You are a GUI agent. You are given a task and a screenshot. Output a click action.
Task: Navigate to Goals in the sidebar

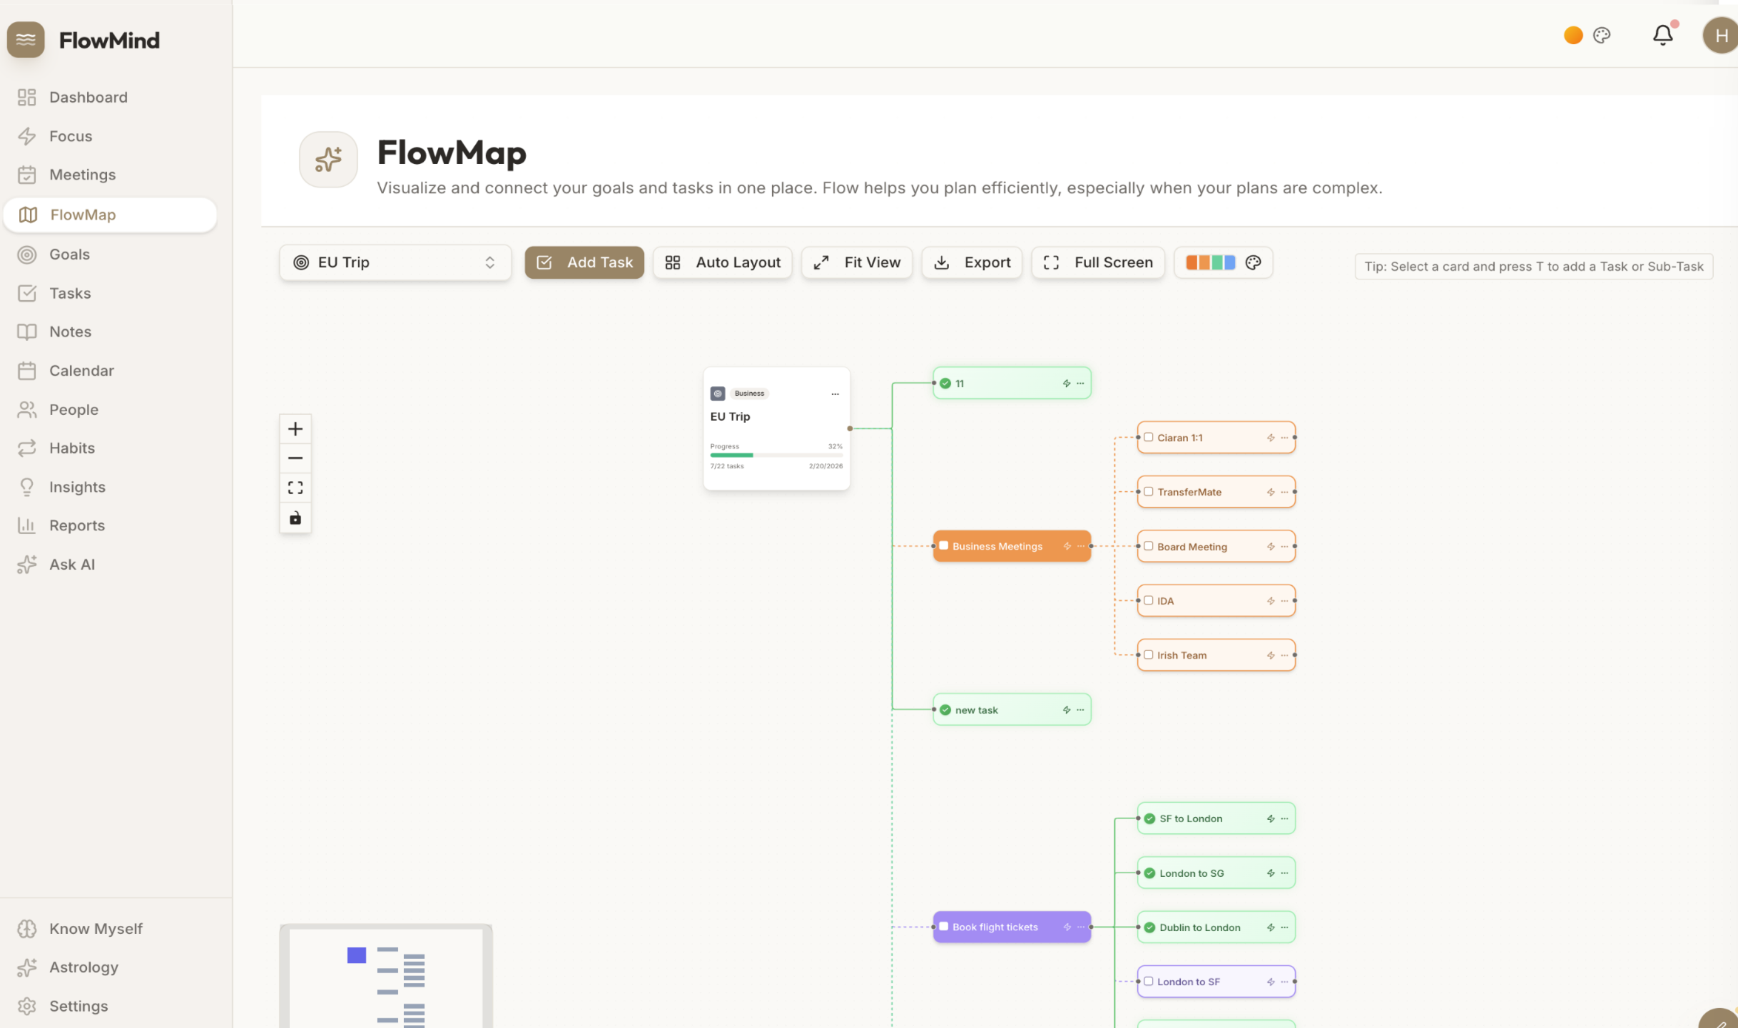coord(69,255)
